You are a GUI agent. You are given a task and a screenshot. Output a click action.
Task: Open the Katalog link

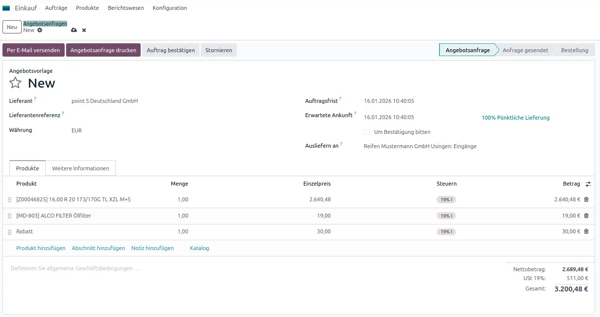tap(199, 248)
